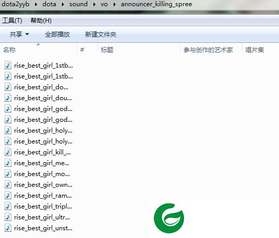
Task: Expand breadcrumb arrow after dota2yyb
Action: tap(36, 4)
